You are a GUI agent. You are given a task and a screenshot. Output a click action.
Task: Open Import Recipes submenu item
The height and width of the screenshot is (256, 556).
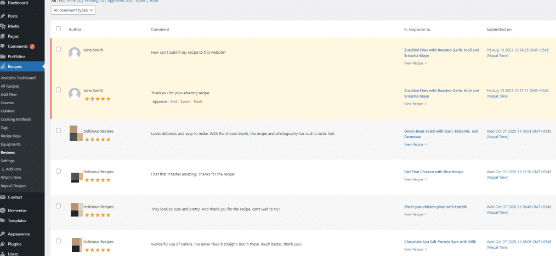(x=14, y=186)
